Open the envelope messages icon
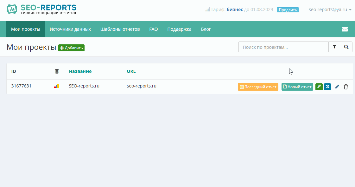The height and width of the screenshot is (187, 355). [345, 29]
